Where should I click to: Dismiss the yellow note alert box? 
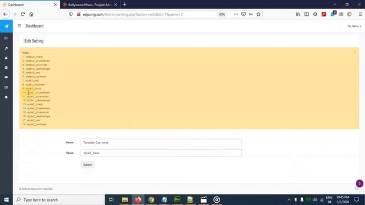click(355, 52)
